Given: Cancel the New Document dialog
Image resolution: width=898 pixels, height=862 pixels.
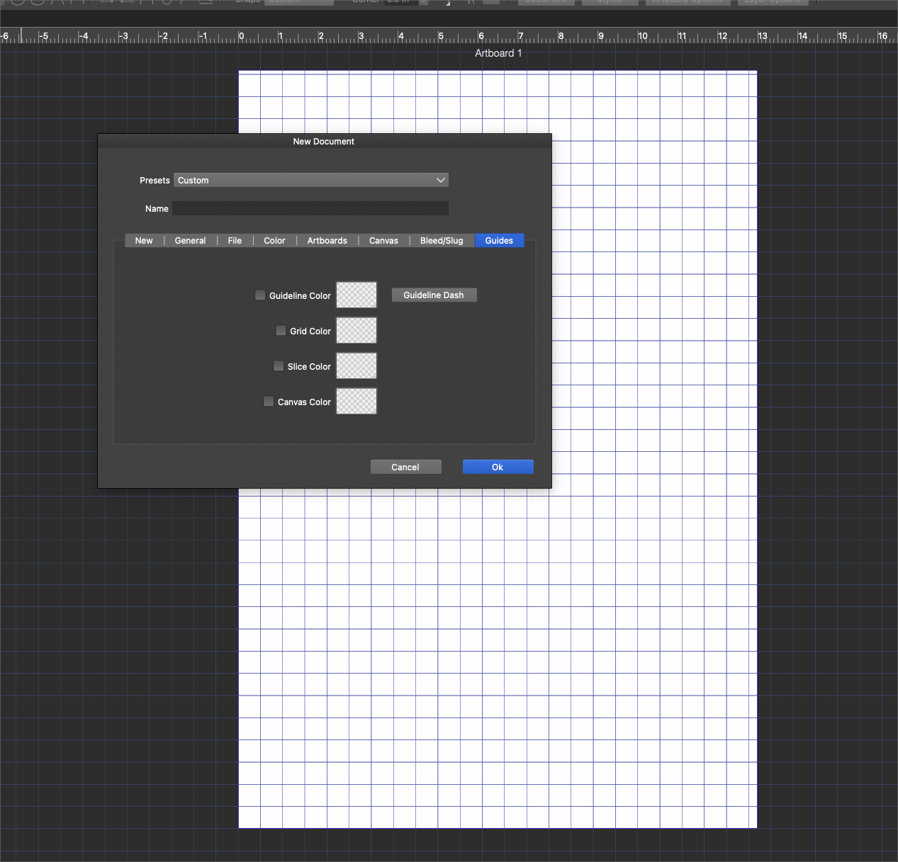Looking at the screenshot, I should tap(405, 467).
